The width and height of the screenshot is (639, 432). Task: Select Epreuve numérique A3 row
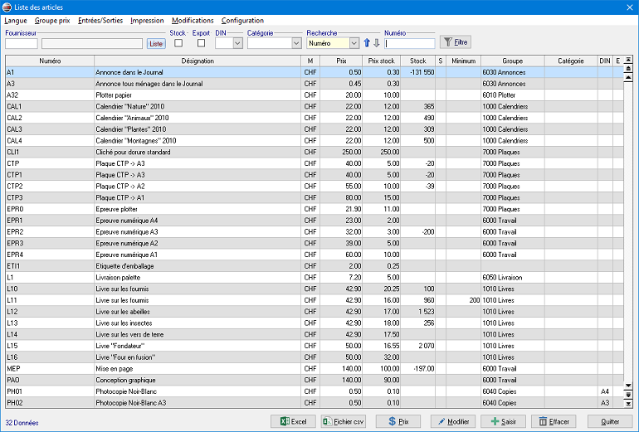click(315, 231)
